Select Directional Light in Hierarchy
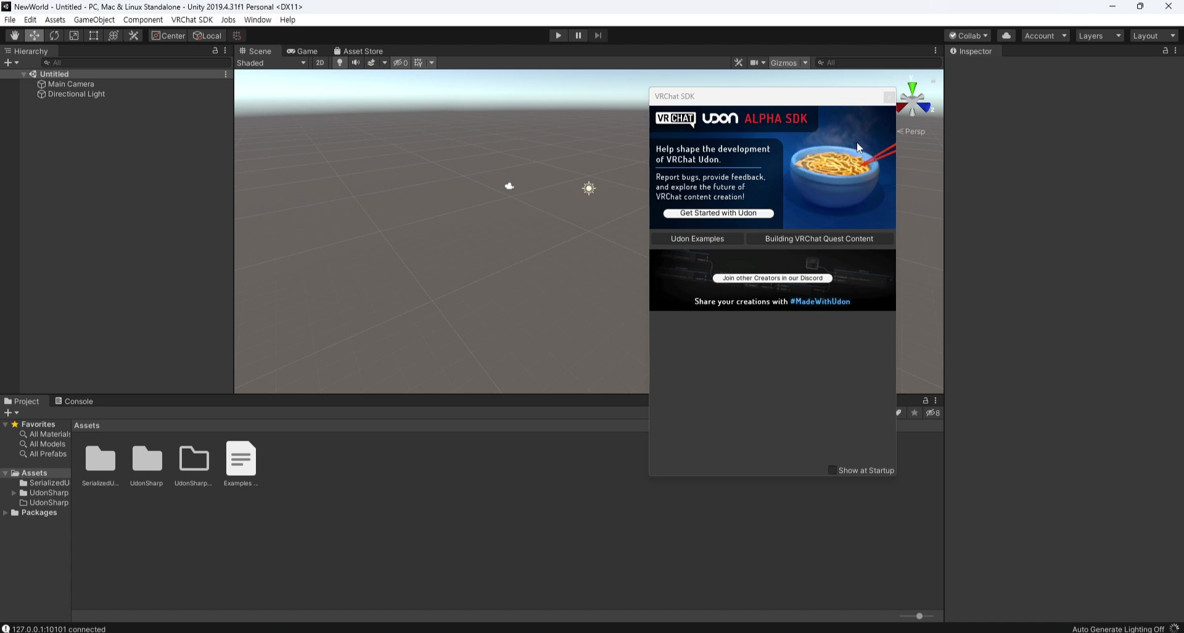 pyautogui.click(x=76, y=94)
